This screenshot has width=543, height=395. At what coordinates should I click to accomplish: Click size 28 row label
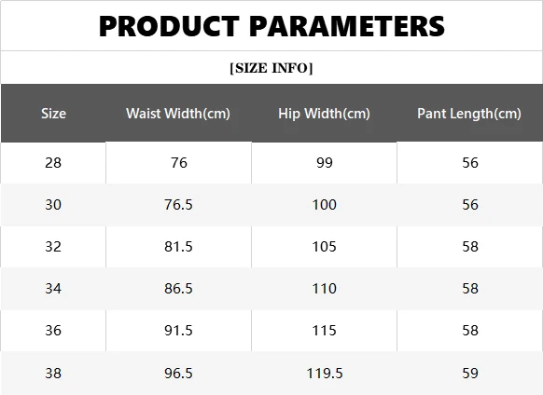[x=53, y=163]
